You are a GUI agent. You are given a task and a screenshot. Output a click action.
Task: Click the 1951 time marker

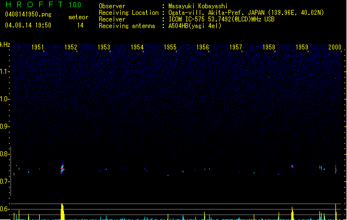(38, 47)
